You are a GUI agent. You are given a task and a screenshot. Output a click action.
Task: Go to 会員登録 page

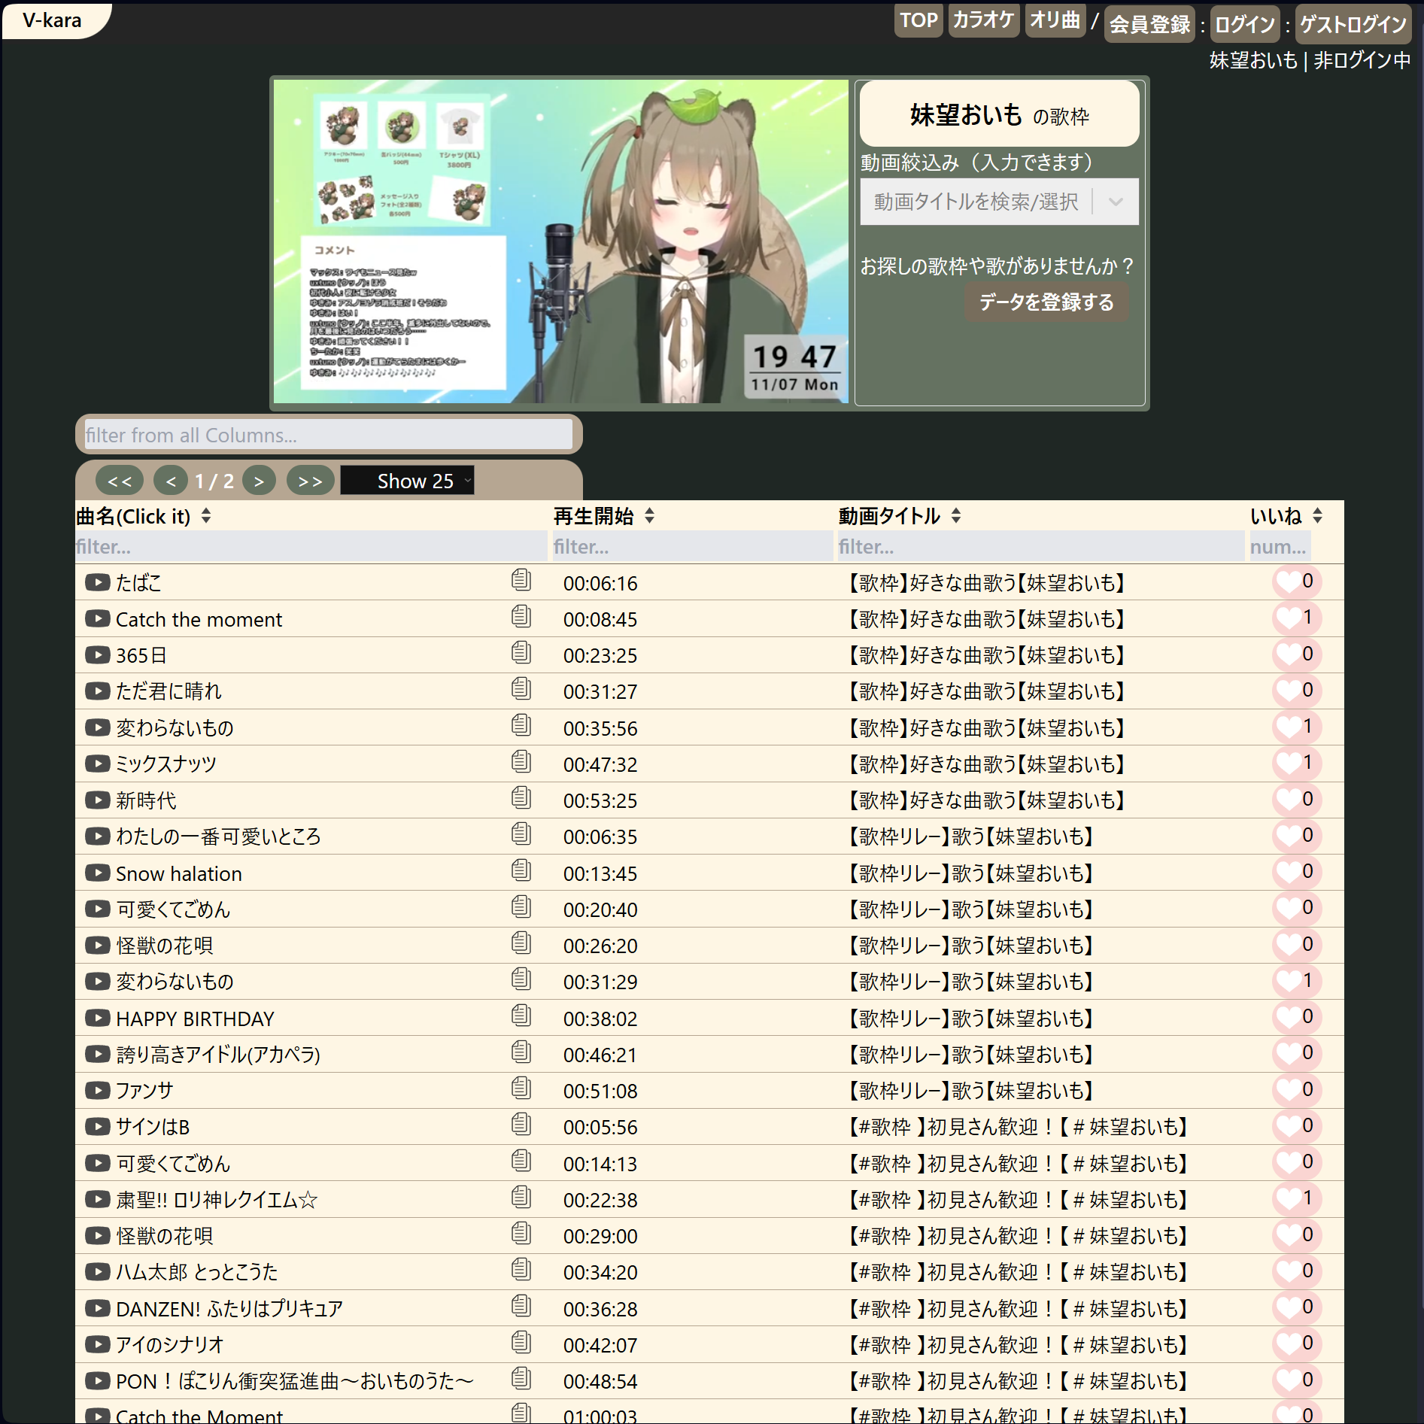tap(1149, 24)
